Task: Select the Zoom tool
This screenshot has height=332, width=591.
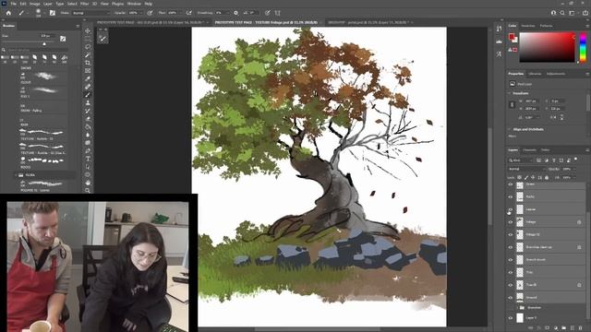Action: point(88,191)
